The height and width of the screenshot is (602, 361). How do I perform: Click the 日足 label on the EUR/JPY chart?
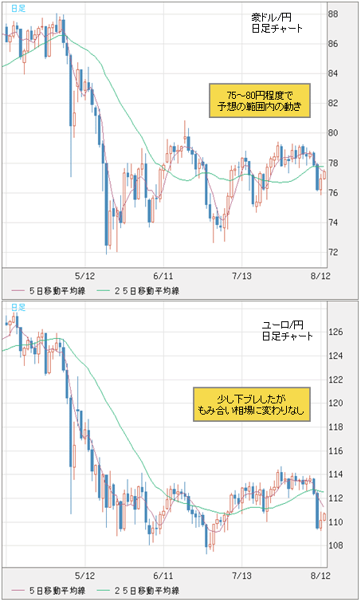click(x=18, y=308)
